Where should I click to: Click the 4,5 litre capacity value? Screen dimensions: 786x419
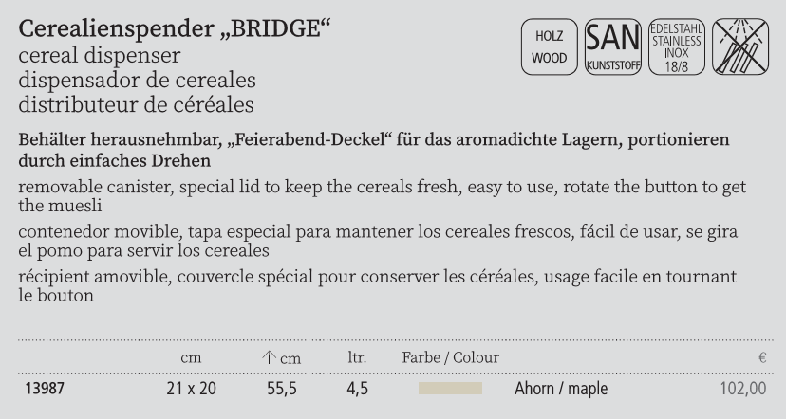(x=357, y=389)
